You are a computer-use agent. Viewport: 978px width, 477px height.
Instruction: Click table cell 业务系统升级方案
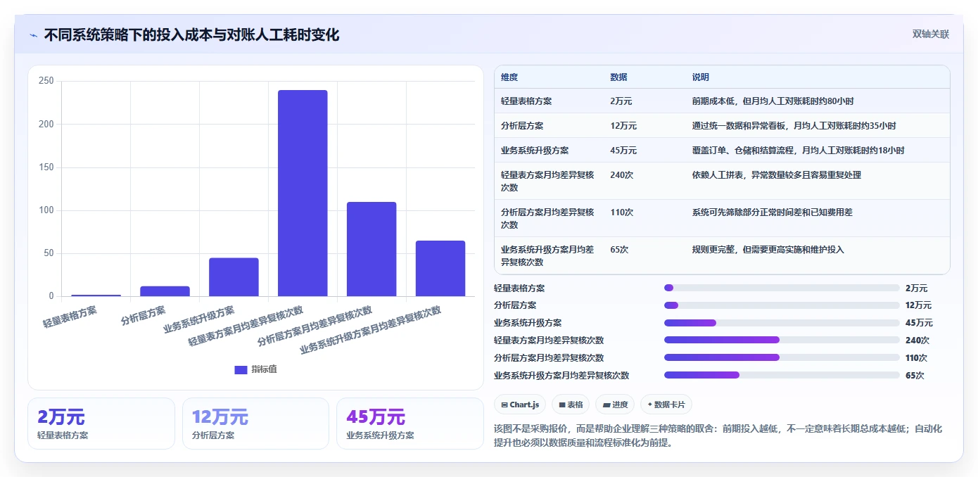pos(535,151)
